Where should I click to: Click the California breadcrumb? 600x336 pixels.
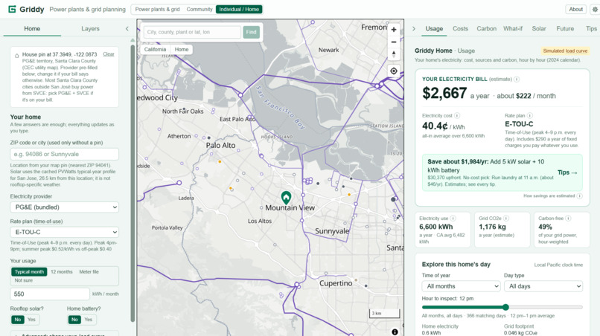pos(155,49)
